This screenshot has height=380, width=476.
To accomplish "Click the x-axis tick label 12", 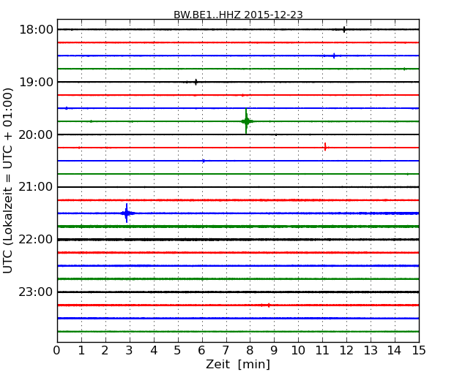I will 346,351.
